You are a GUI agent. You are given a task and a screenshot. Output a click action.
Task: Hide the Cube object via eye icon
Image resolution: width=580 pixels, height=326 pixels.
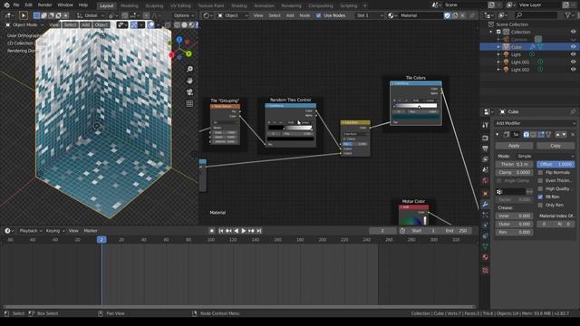coord(573,47)
